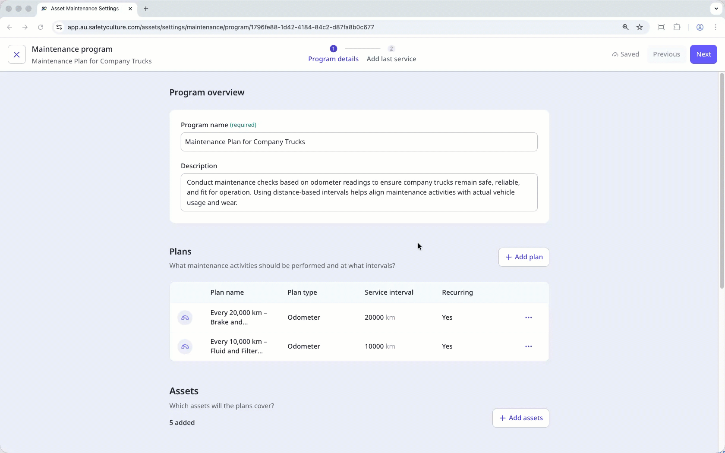Open the more options menu for the 20,000 km plan
Image resolution: width=725 pixels, height=453 pixels.
point(528,318)
